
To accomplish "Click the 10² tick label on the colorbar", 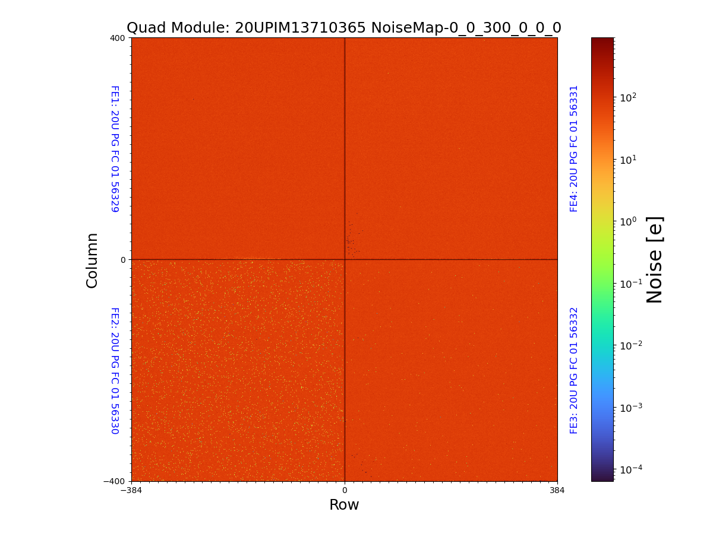I will (628, 97).
